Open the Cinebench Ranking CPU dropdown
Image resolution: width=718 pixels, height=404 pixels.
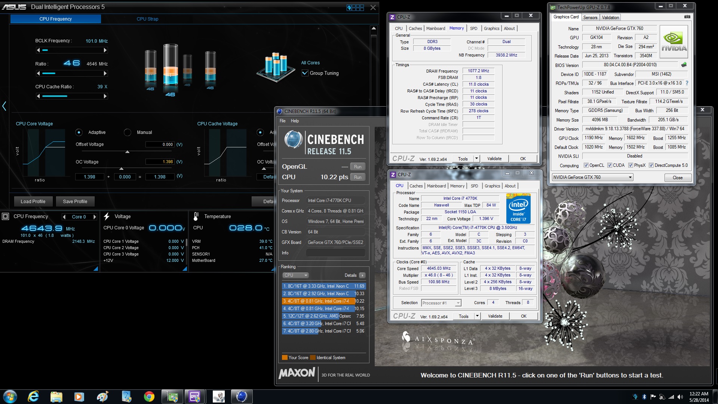tap(295, 275)
